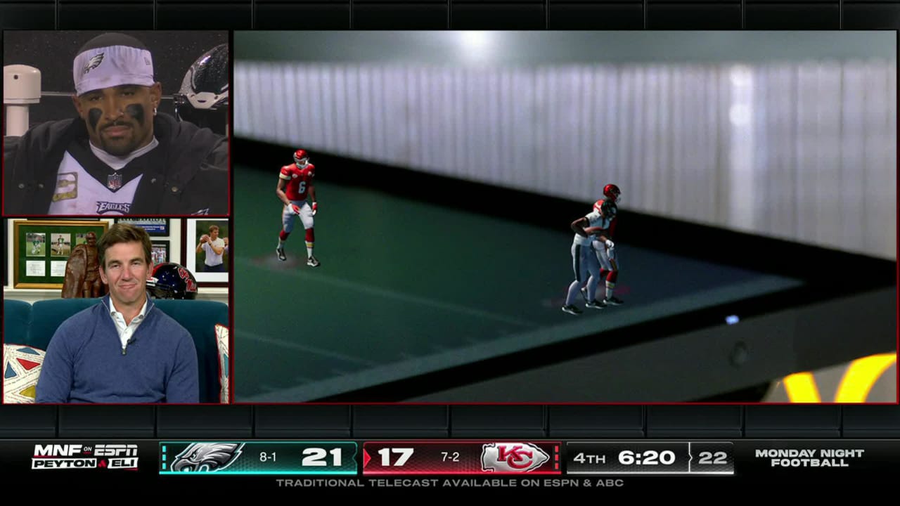Click the red possession arrow beside Chiefs score
900x506 pixels.
[x=367, y=458]
